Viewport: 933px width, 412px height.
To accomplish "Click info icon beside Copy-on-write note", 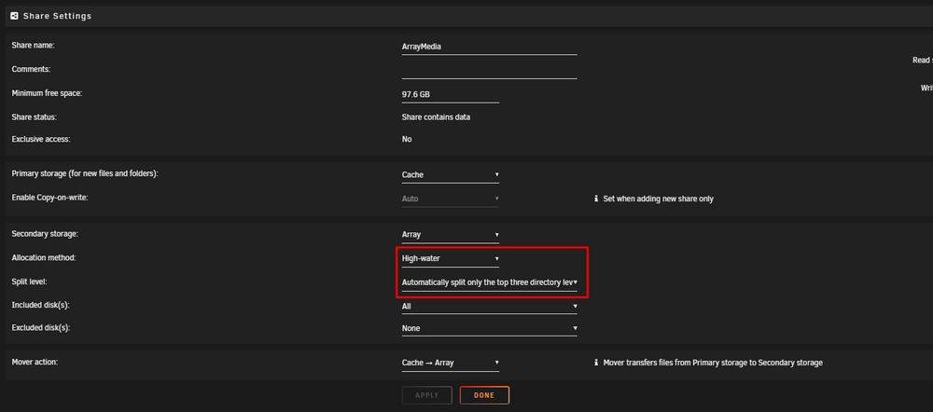I will click(x=596, y=199).
